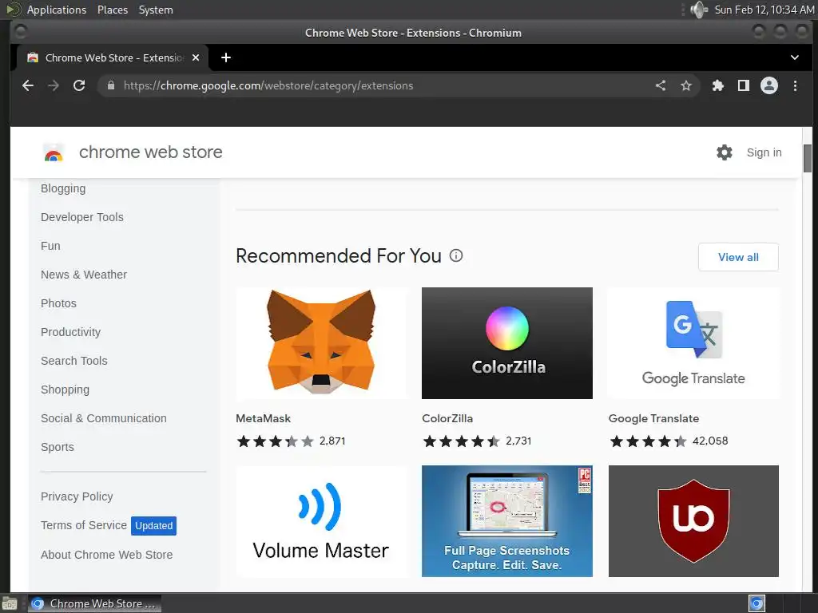Open the three-dot Chromium menu
Viewport: 818px width, 613px height.
click(x=795, y=85)
